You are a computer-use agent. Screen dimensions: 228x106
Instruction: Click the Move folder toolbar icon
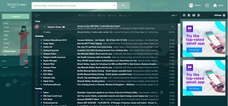pyautogui.click(x=99, y=16)
